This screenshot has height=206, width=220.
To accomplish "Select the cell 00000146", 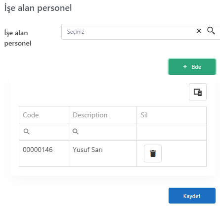I will click(44, 154).
